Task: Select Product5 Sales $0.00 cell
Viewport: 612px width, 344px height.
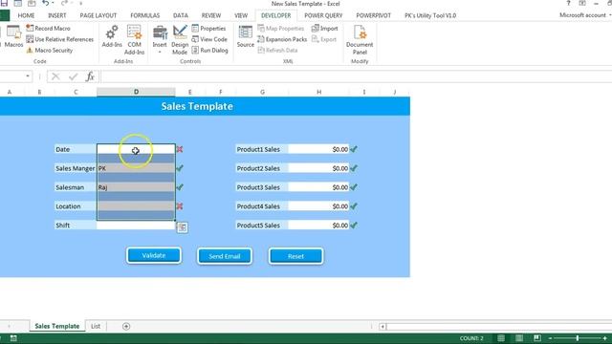Action: (318, 226)
